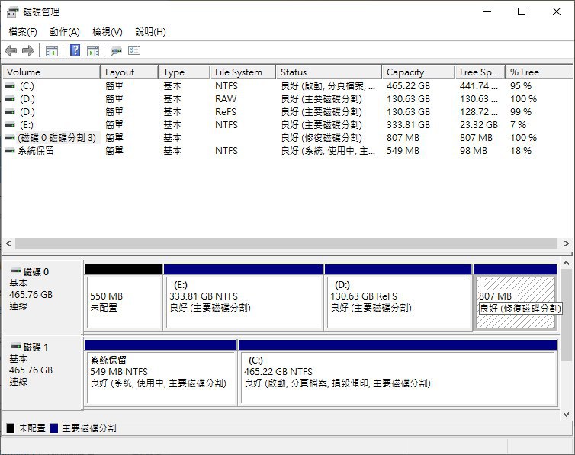Sort by the File System column header

[243, 72]
